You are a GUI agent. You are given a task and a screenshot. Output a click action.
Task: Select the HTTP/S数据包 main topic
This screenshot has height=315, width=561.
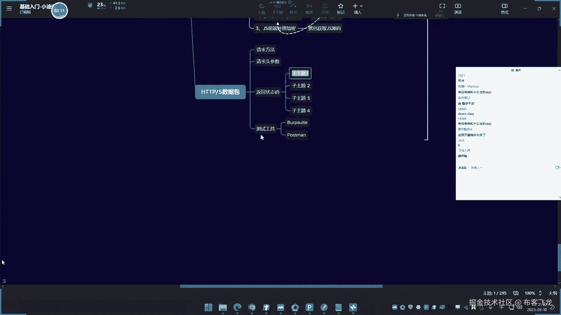point(220,92)
